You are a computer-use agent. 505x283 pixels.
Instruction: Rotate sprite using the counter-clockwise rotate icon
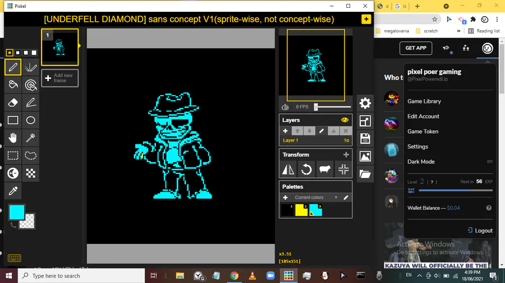point(306,169)
